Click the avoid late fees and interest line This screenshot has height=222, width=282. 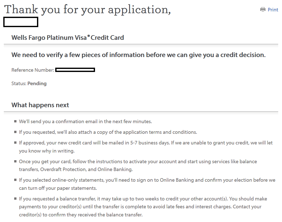[140, 207]
